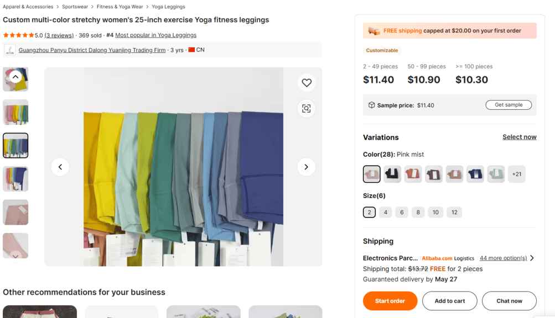Click the package icon beside Sample price
Screen dimensions: 555x318
[371, 104]
